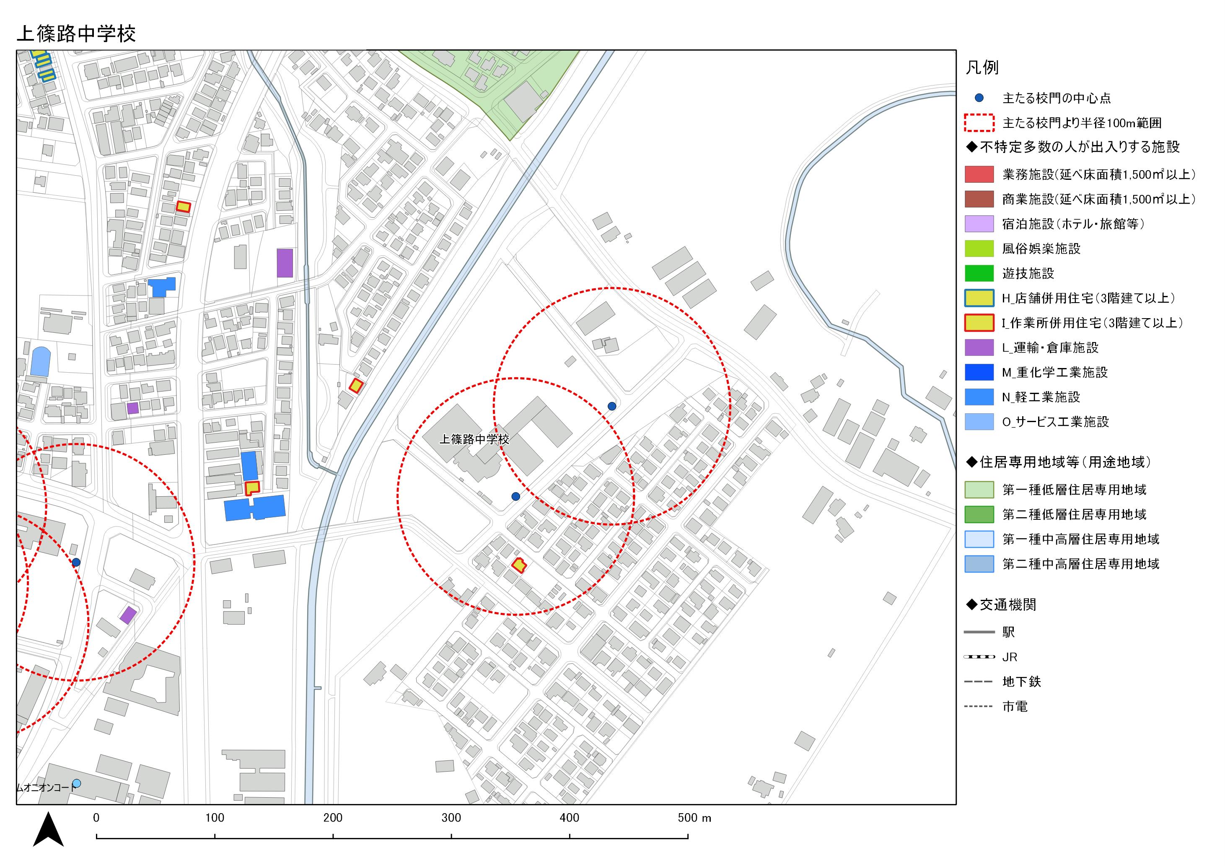Click the O_サービス工業施設 light blue swatch
This screenshot has width=1225, height=866.
pyautogui.click(x=979, y=422)
